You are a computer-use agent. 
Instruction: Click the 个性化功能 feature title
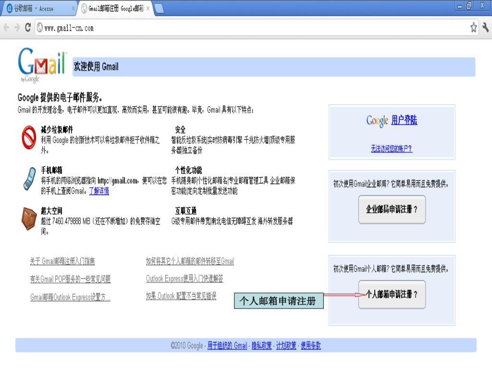click(x=188, y=170)
